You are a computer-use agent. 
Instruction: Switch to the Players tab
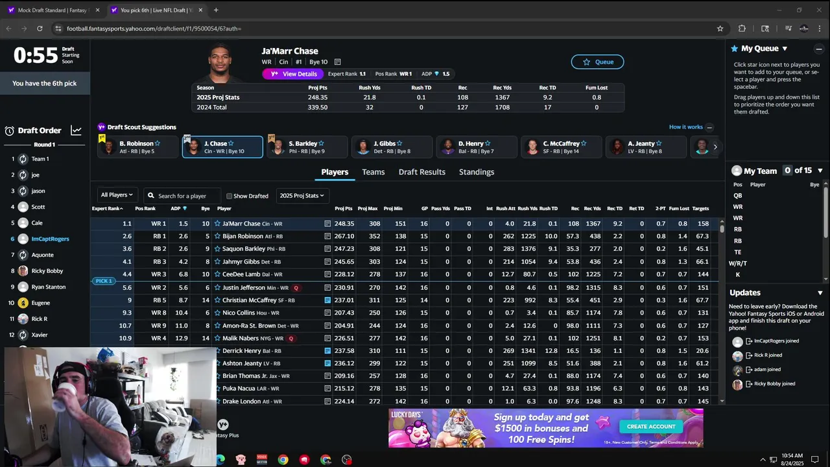pos(335,173)
